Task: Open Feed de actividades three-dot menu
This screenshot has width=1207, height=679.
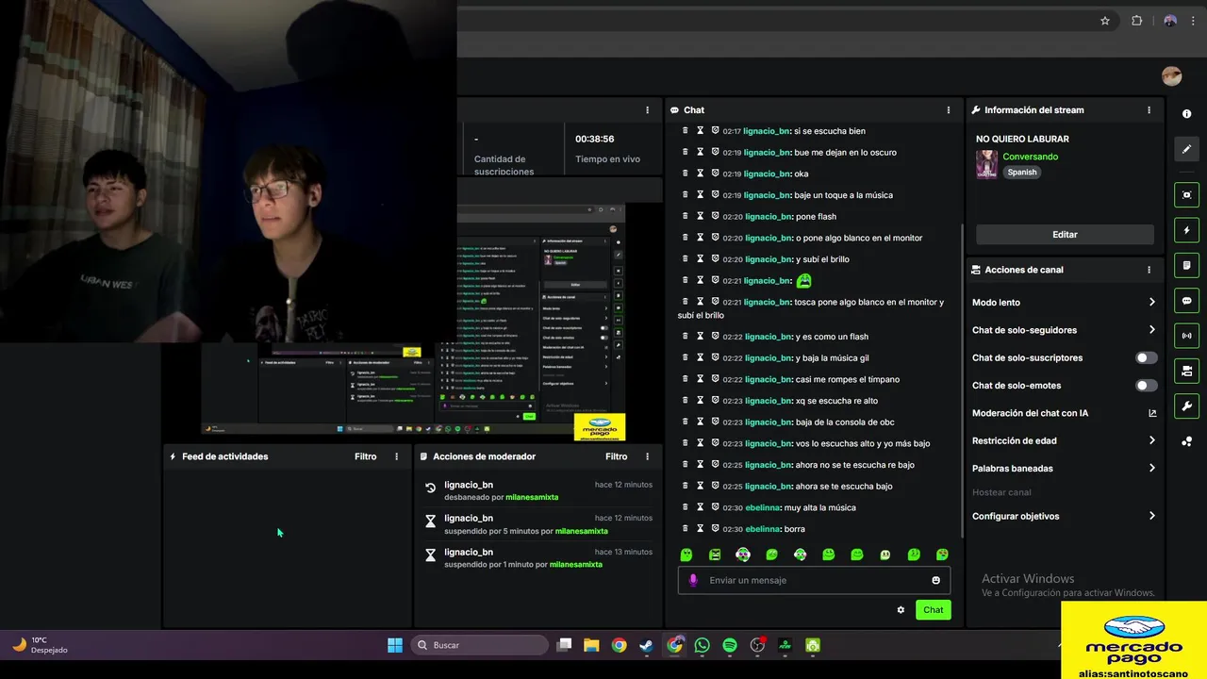Action: tap(396, 456)
